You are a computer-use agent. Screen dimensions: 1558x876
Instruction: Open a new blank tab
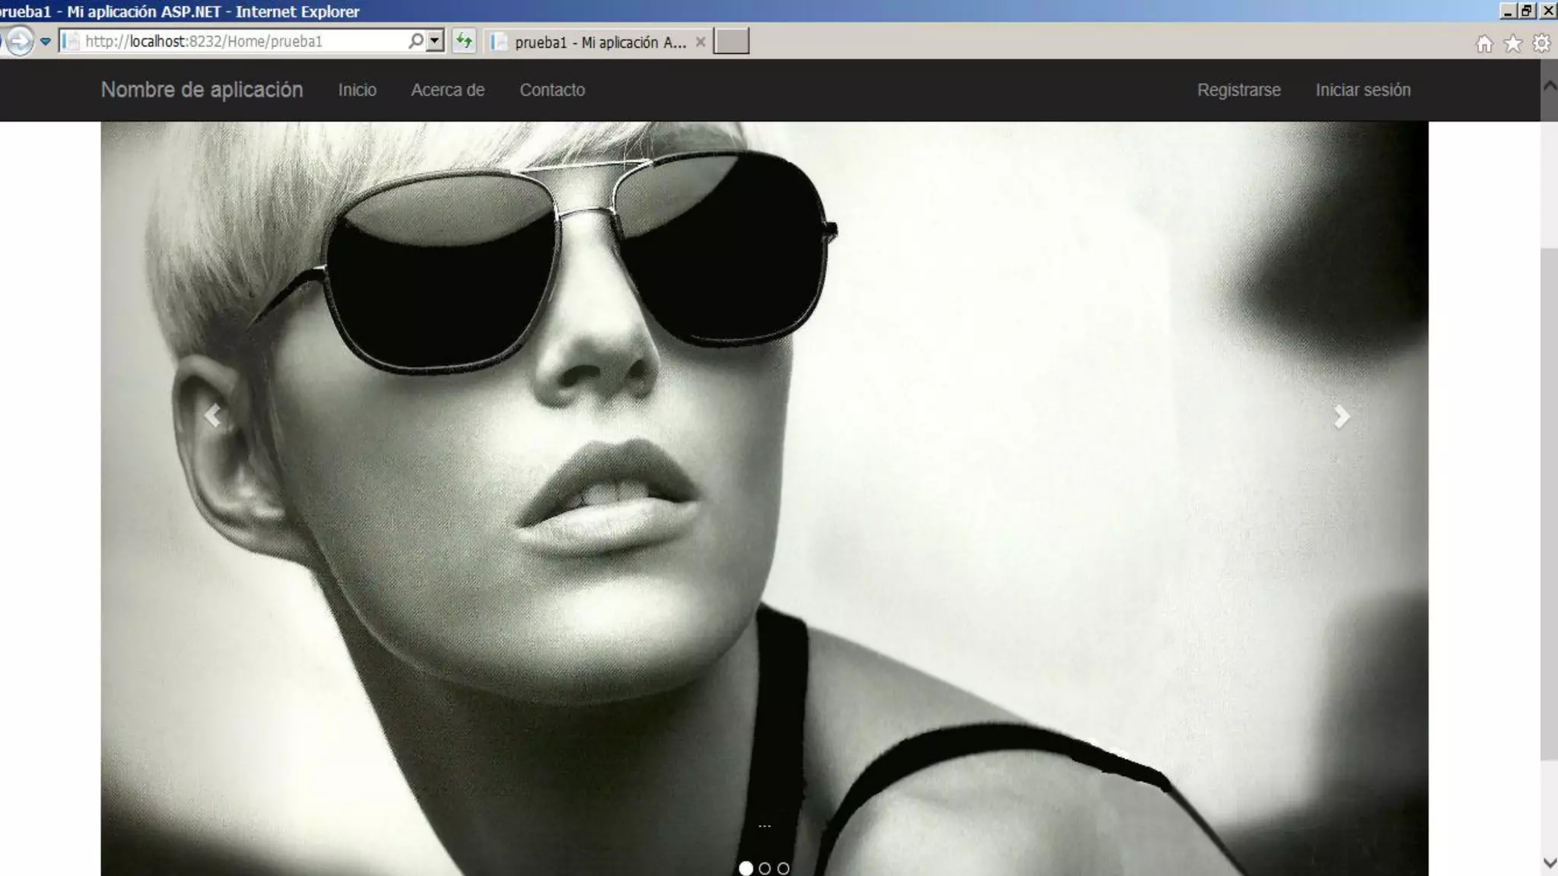point(731,41)
